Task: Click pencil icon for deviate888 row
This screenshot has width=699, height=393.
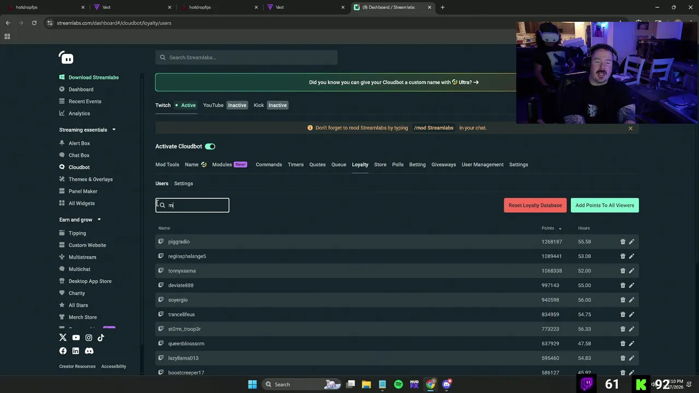Action: point(631,285)
